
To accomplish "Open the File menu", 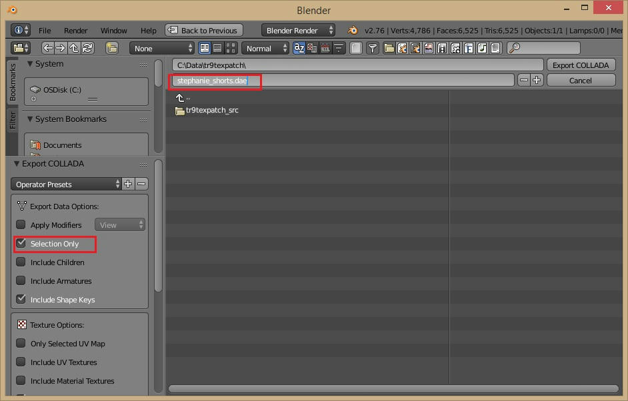I will coord(45,31).
